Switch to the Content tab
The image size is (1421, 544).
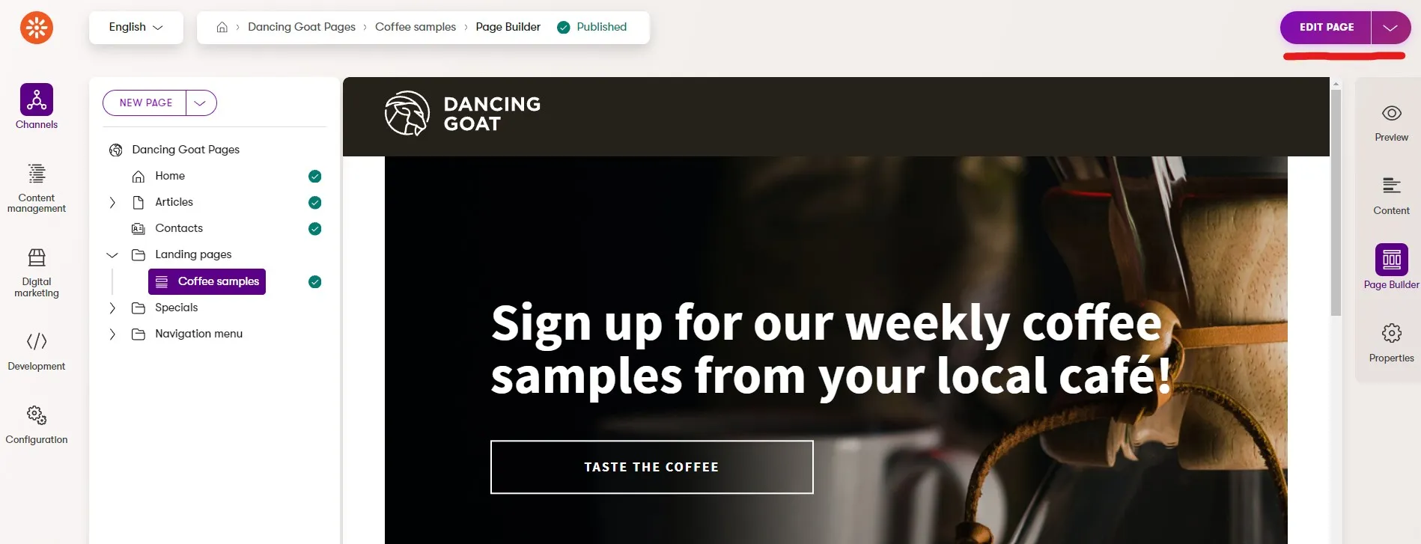click(1392, 196)
